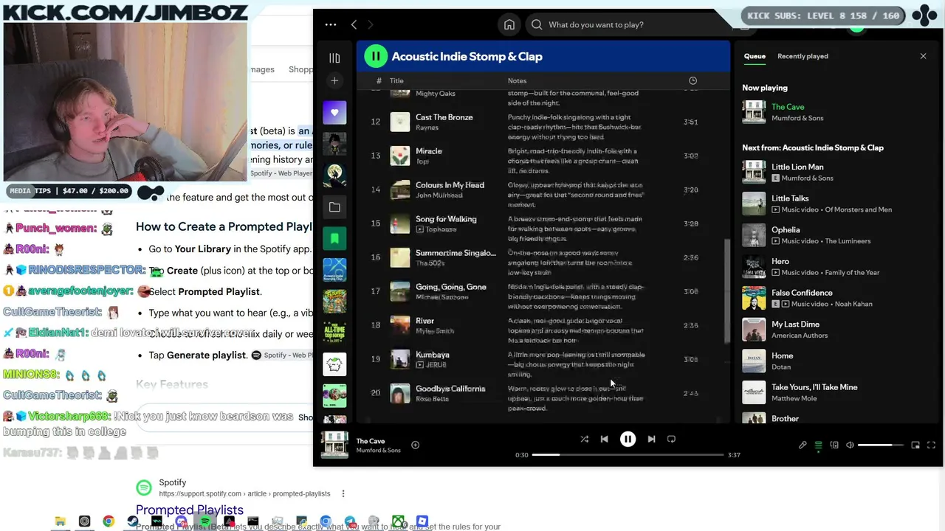Add The Cave to Liked Songs
This screenshot has height=531, width=945.
[x=415, y=445]
